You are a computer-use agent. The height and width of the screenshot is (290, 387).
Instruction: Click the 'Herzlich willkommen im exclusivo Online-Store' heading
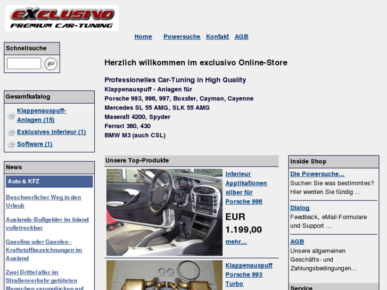196,62
